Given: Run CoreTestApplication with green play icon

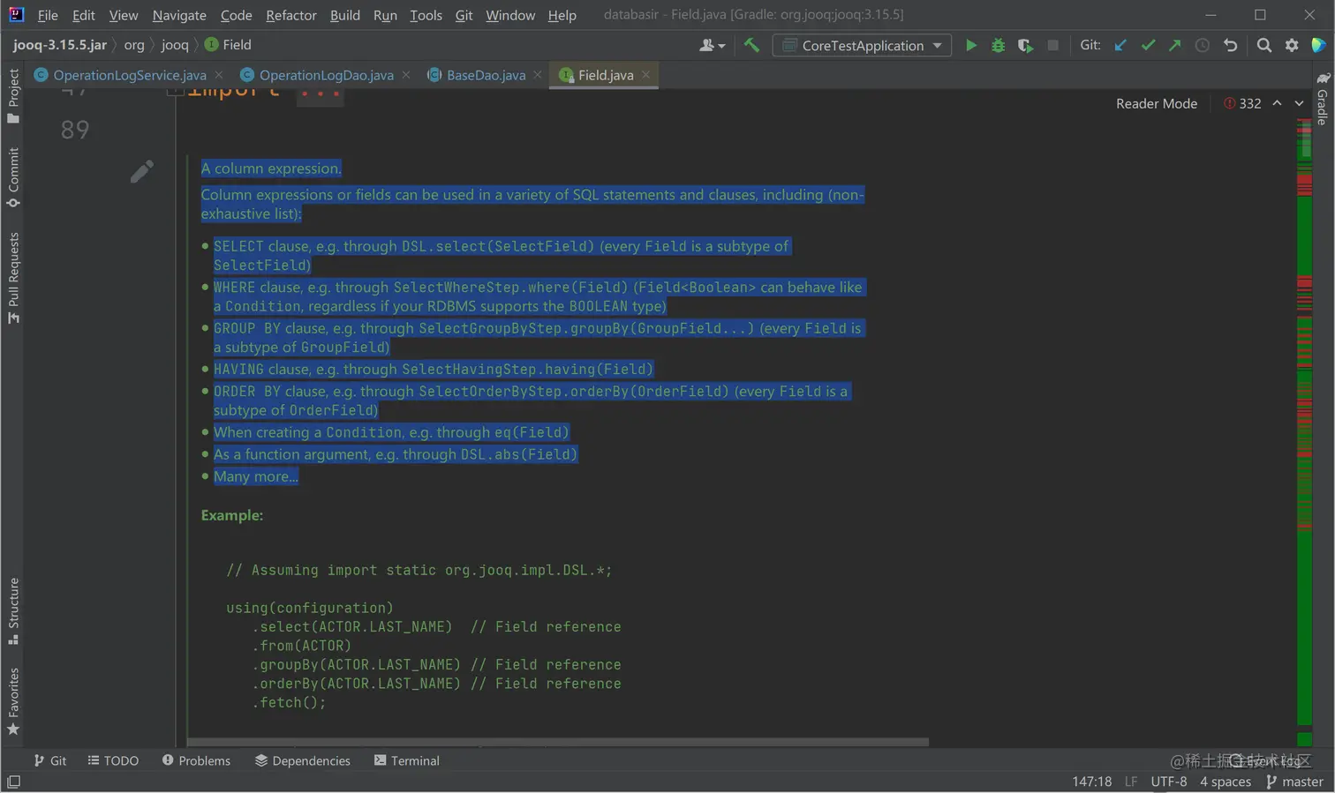Looking at the screenshot, I should pyautogui.click(x=970, y=45).
